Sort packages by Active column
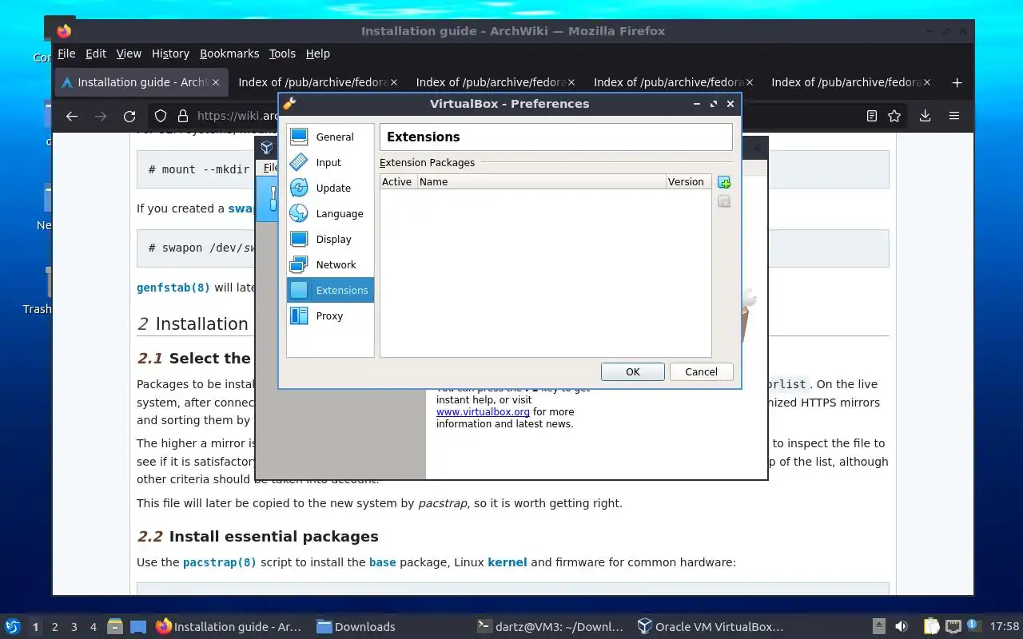 (398, 182)
